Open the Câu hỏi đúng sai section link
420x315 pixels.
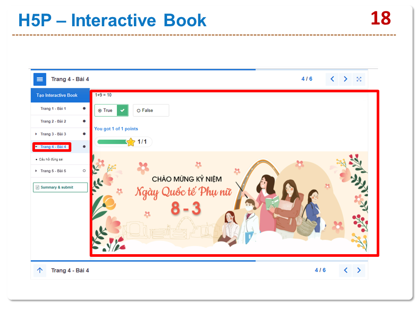[x=51, y=159]
